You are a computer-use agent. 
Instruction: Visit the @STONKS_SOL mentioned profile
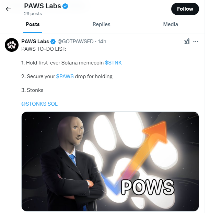tap(39, 104)
